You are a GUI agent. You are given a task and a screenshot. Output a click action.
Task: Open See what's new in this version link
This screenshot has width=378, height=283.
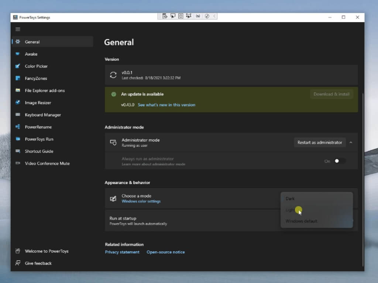[166, 105]
